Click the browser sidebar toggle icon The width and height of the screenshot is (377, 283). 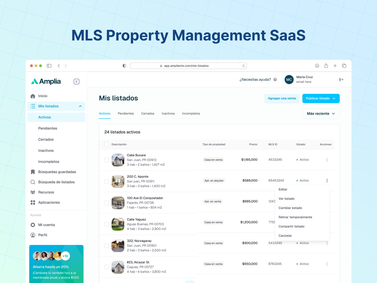[x=49, y=66]
